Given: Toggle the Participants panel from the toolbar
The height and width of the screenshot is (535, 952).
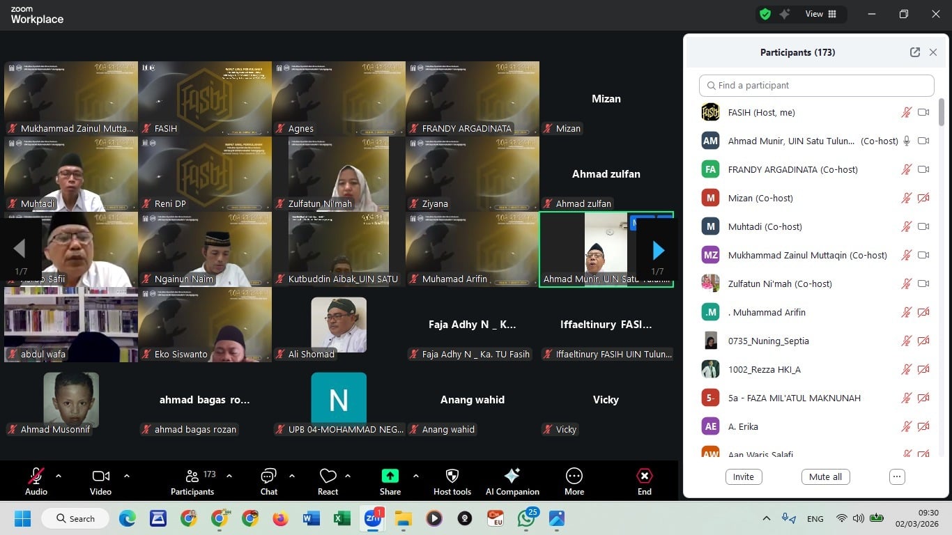Looking at the screenshot, I should (x=192, y=481).
